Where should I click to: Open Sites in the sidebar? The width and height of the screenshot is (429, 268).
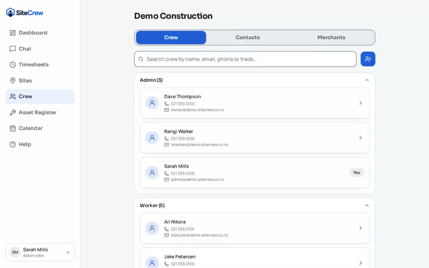pos(40,81)
